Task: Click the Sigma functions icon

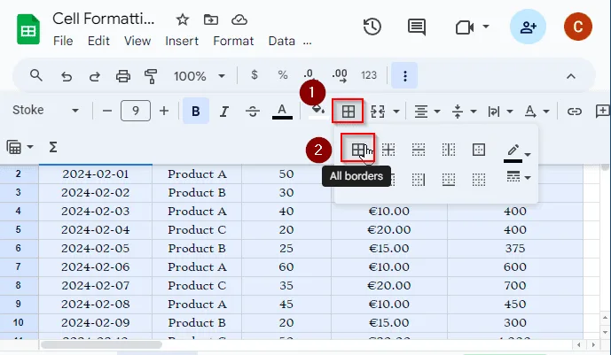Action: click(x=53, y=147)
